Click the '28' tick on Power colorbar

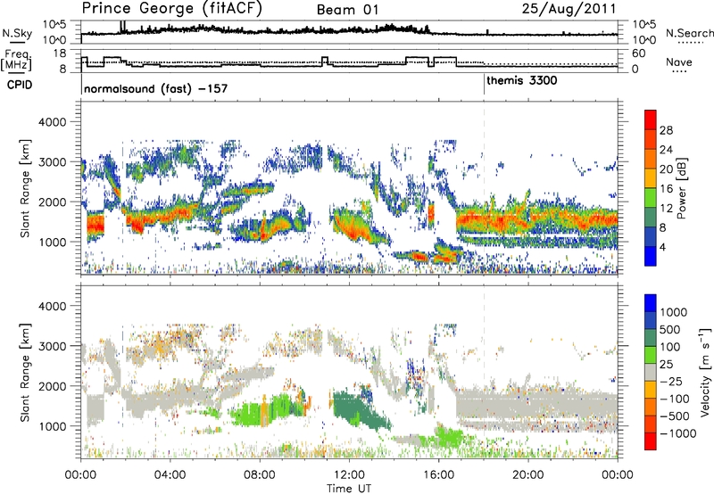tap(666, 130)
